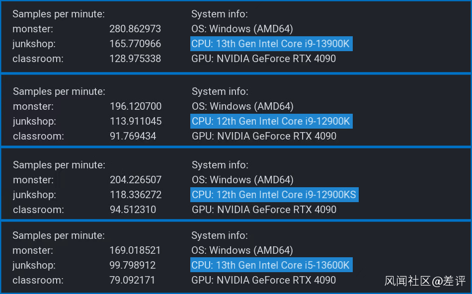Click the 风闻社区@差评 watermark
Screen dimensions: 472x294
point(425,281)
